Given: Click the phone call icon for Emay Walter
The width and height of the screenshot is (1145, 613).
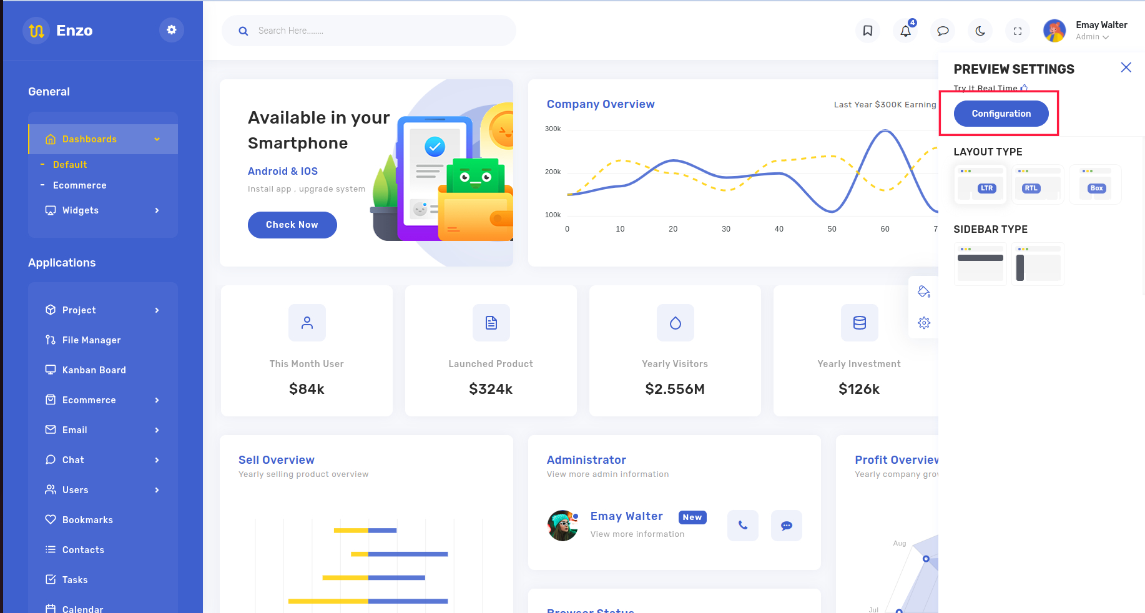Looking at the screenshot, I should coord(743,526).
